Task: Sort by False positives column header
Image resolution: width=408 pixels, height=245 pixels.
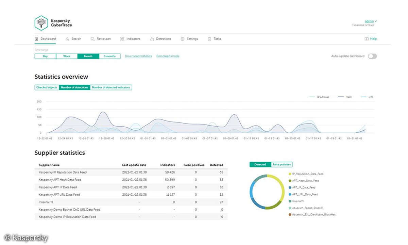Action: [x=194, y=165]
